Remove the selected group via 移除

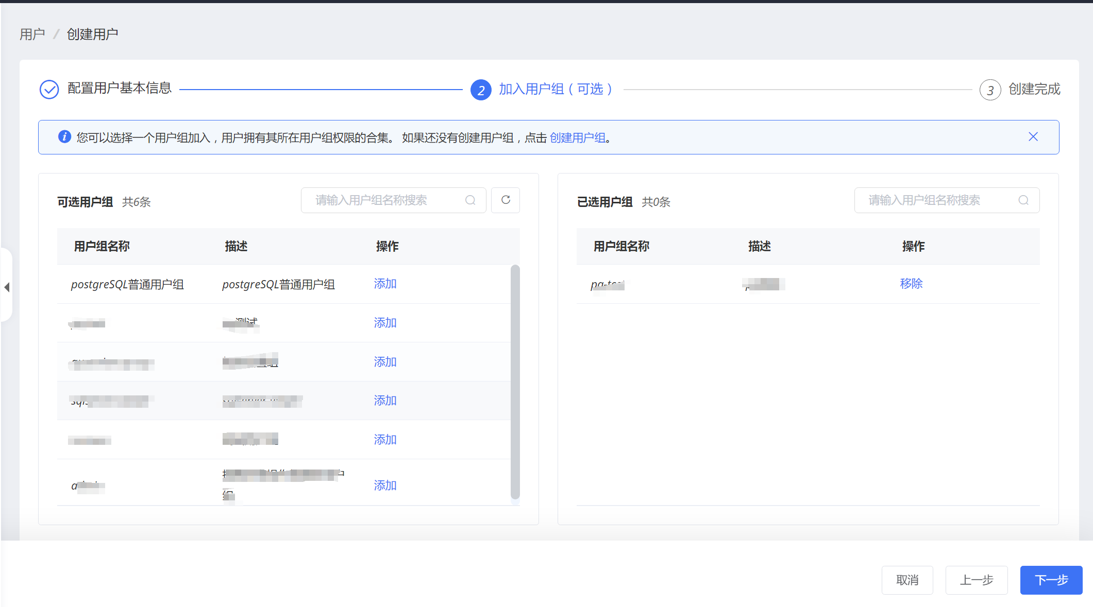(911, 284)
